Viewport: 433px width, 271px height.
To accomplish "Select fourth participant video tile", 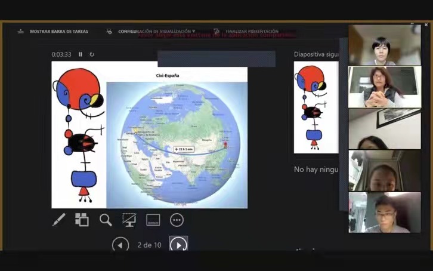I will point(385,171).
